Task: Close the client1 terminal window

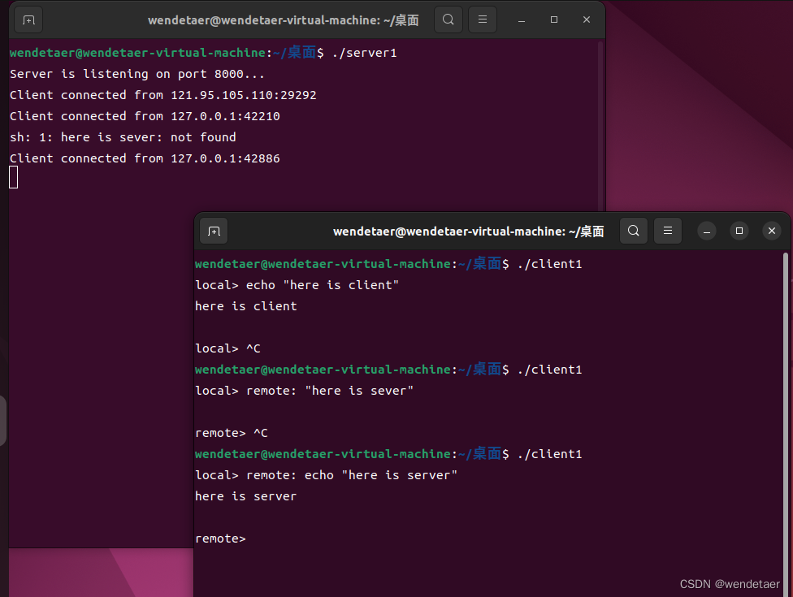Action: pos(771,231)
